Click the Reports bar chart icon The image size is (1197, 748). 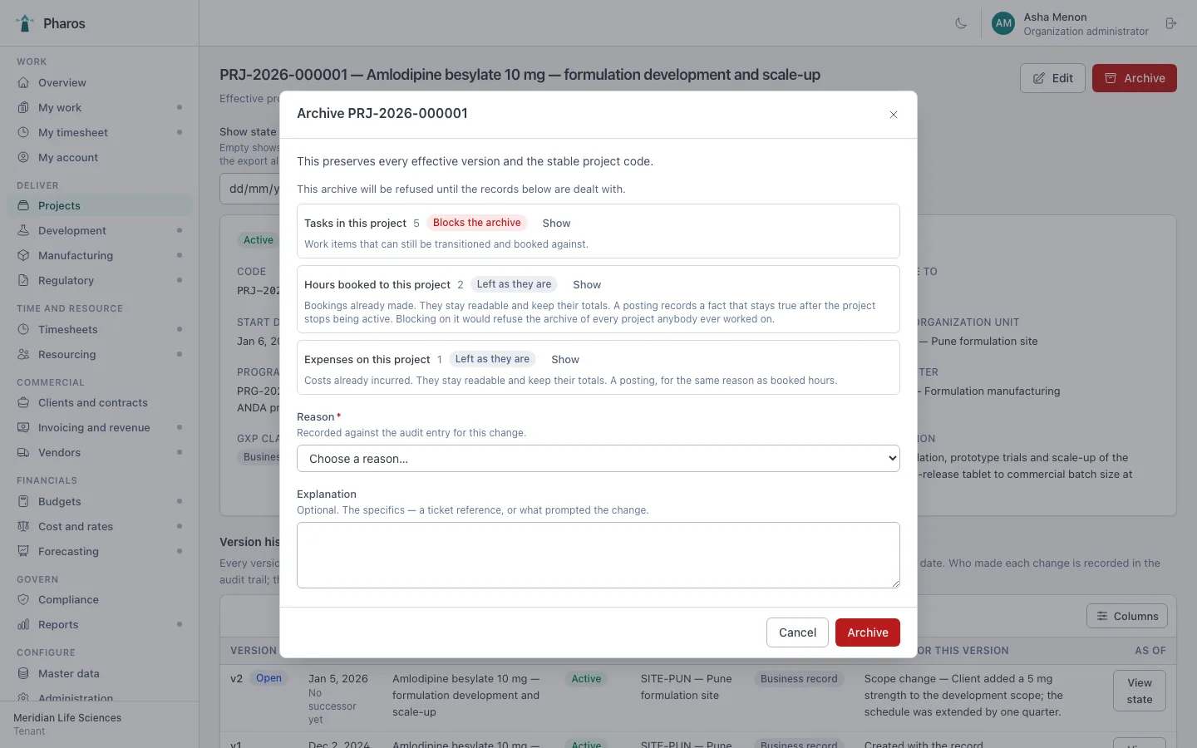point(23,625)
